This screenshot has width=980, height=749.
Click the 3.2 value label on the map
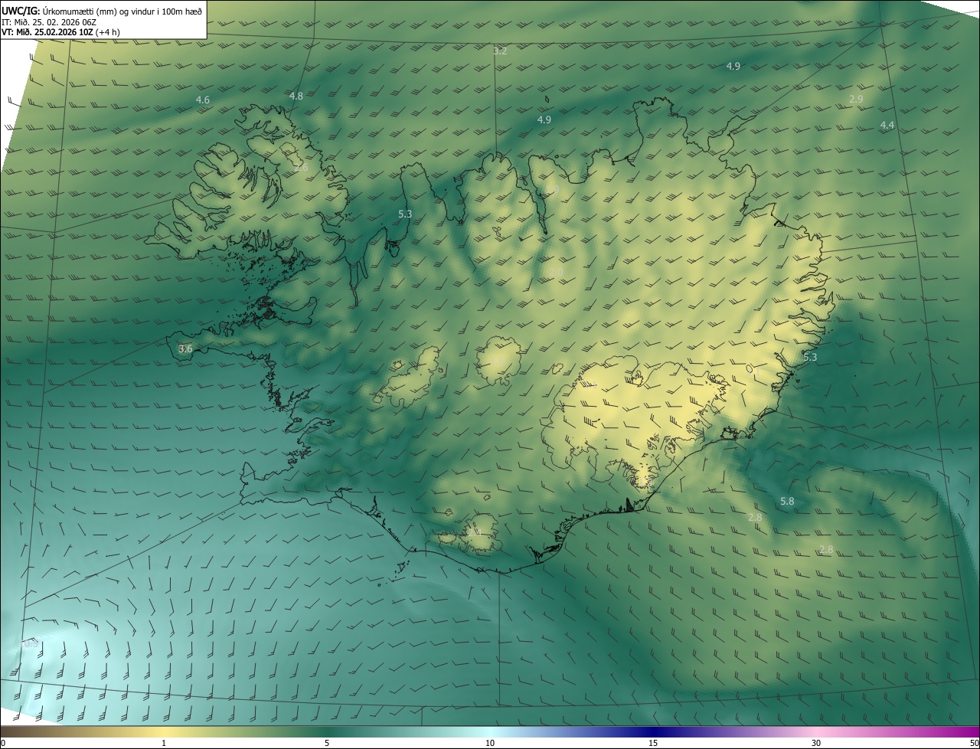[500, 51]
